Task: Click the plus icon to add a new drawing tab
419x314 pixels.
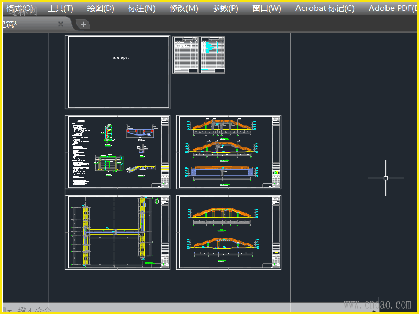Action: coord(83,24)
